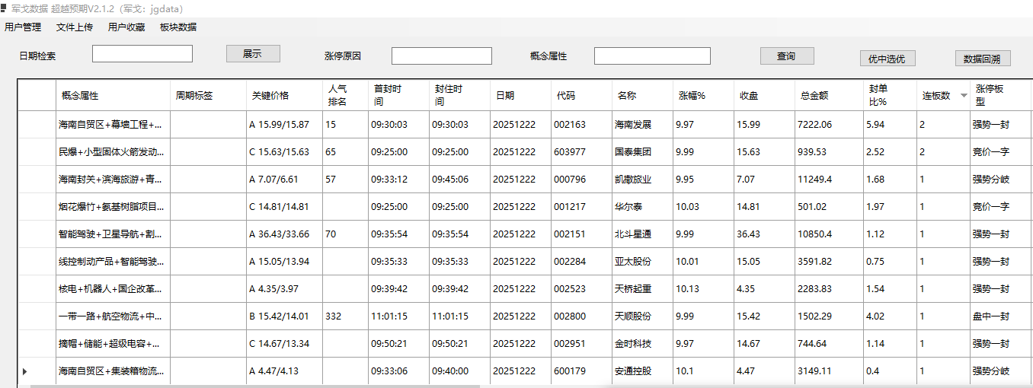Click the 优中选优 button

tap(887, 59)
